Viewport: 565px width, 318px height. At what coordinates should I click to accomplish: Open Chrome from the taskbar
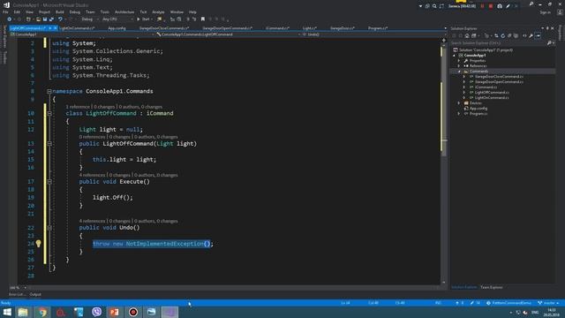42,312
